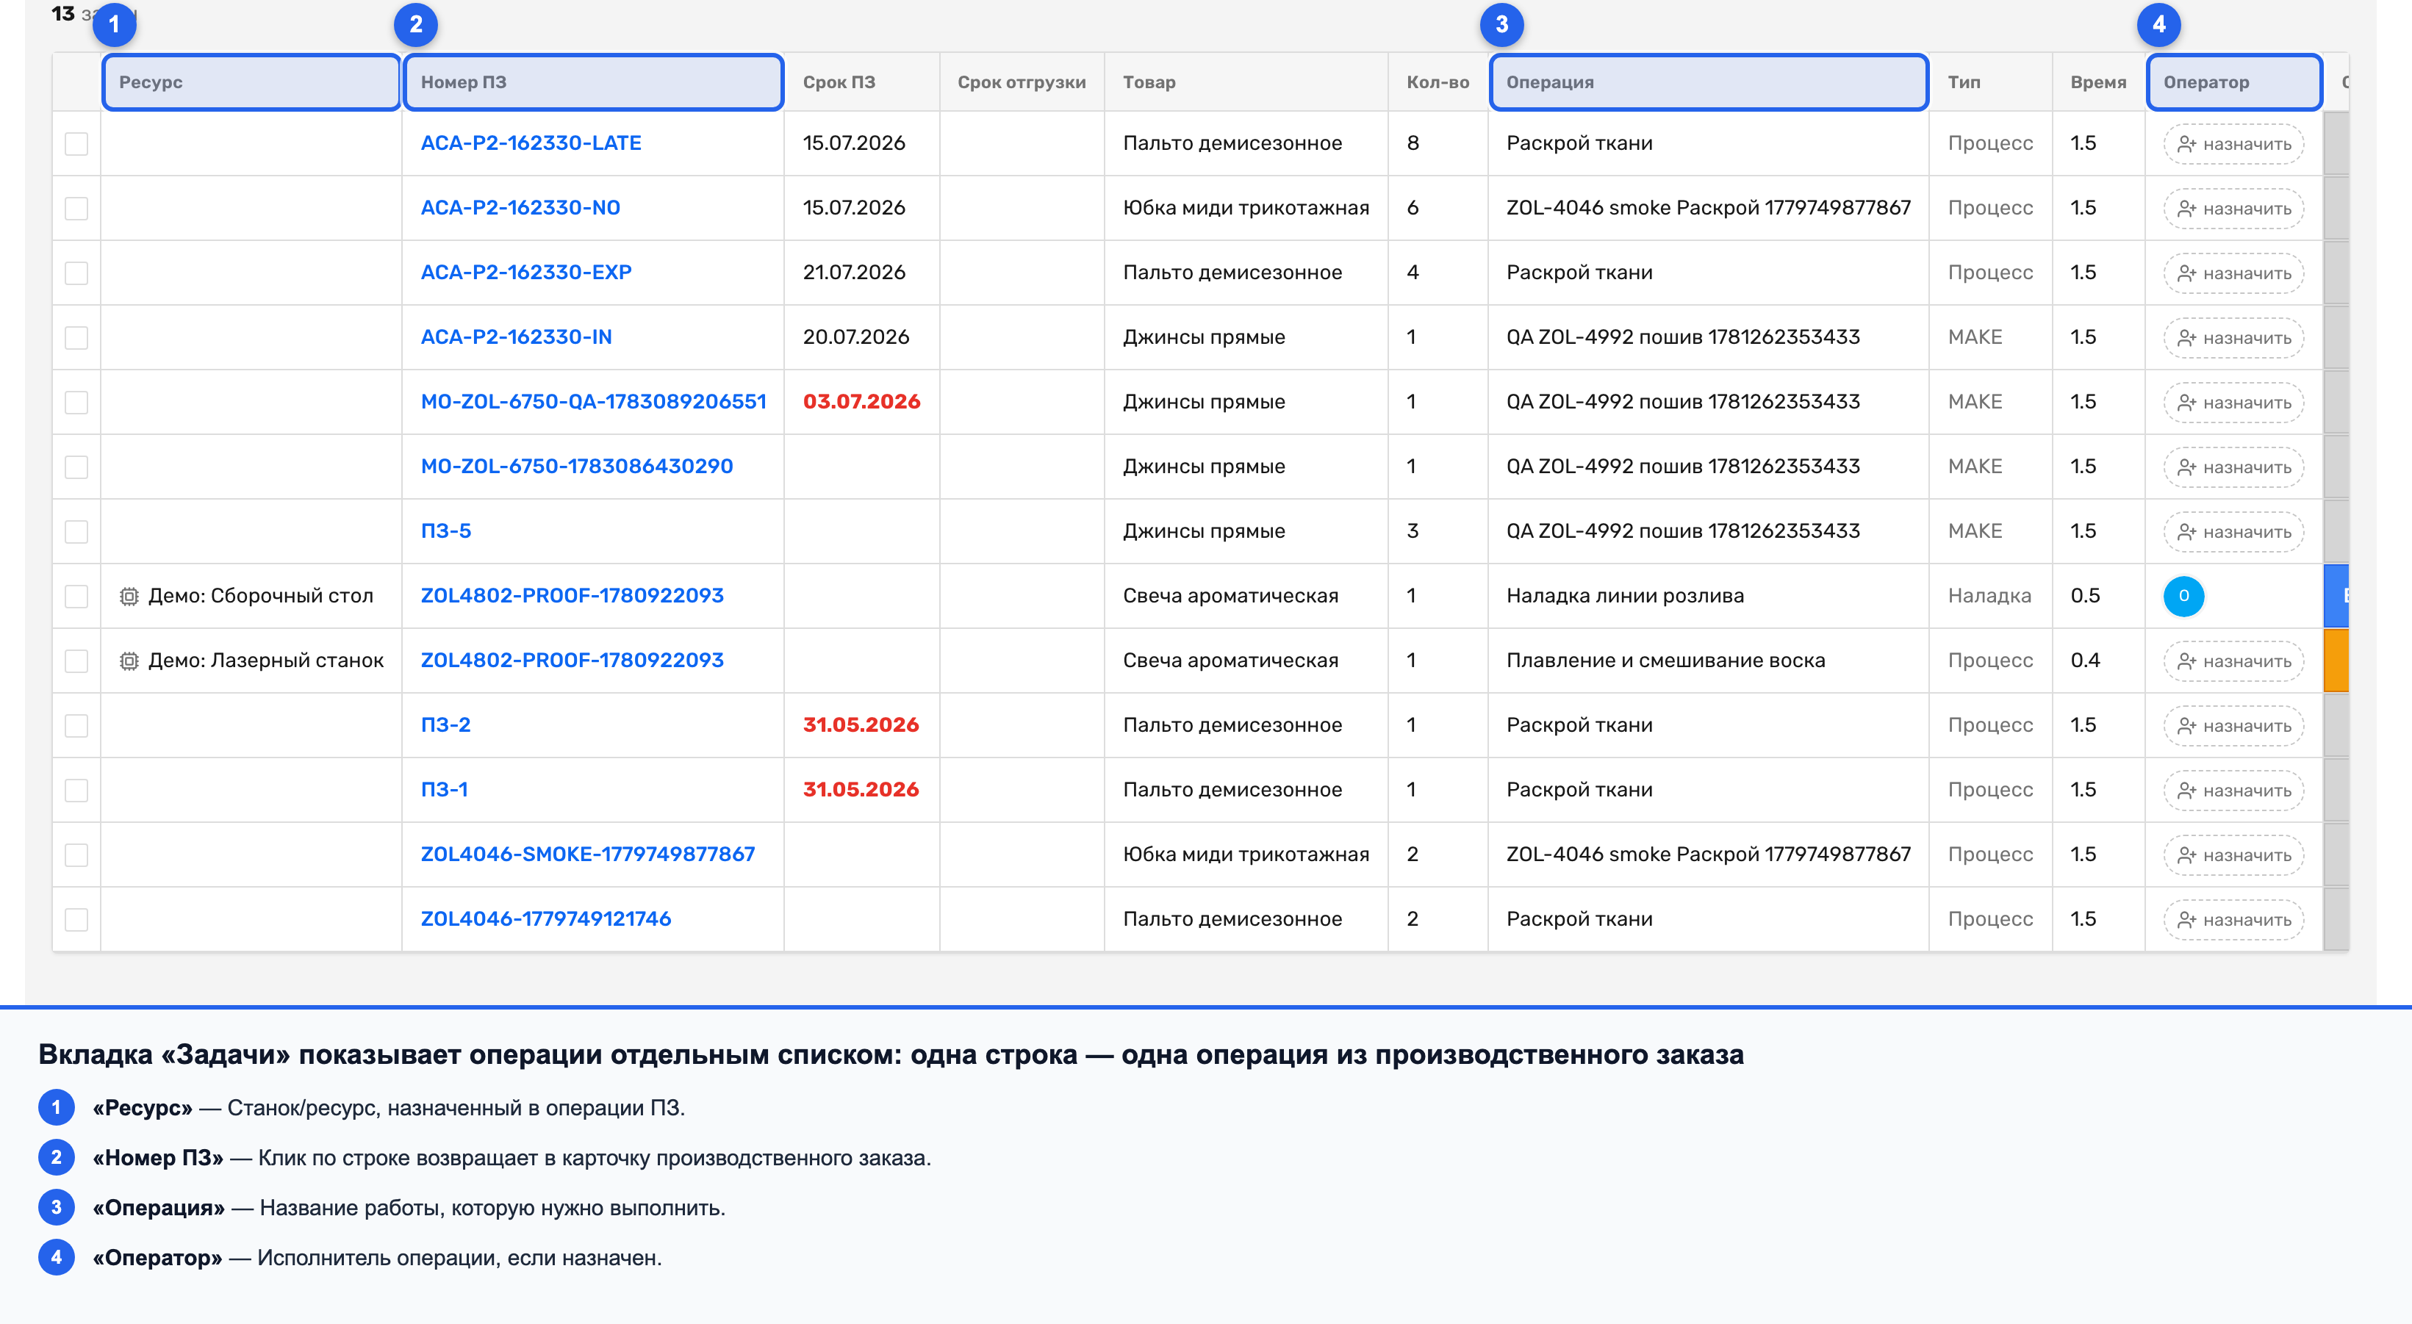2412x1324 pixels.
Task: Click назначить in the ПЗ-2 row
Action: point(2233,726)
